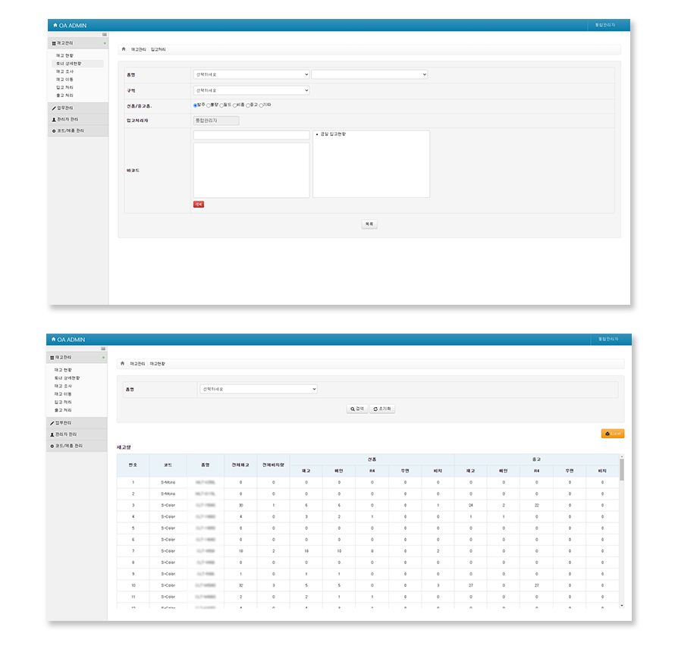Open the 구역 dropdown list
The height and width of the screenshot is (652, 675).
(x=251, y=90)
